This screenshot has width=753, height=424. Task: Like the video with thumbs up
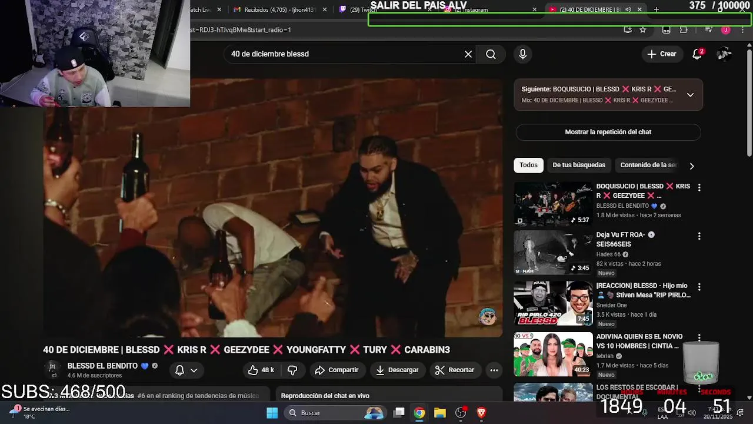pyautogui.click(x=261, y=370)
